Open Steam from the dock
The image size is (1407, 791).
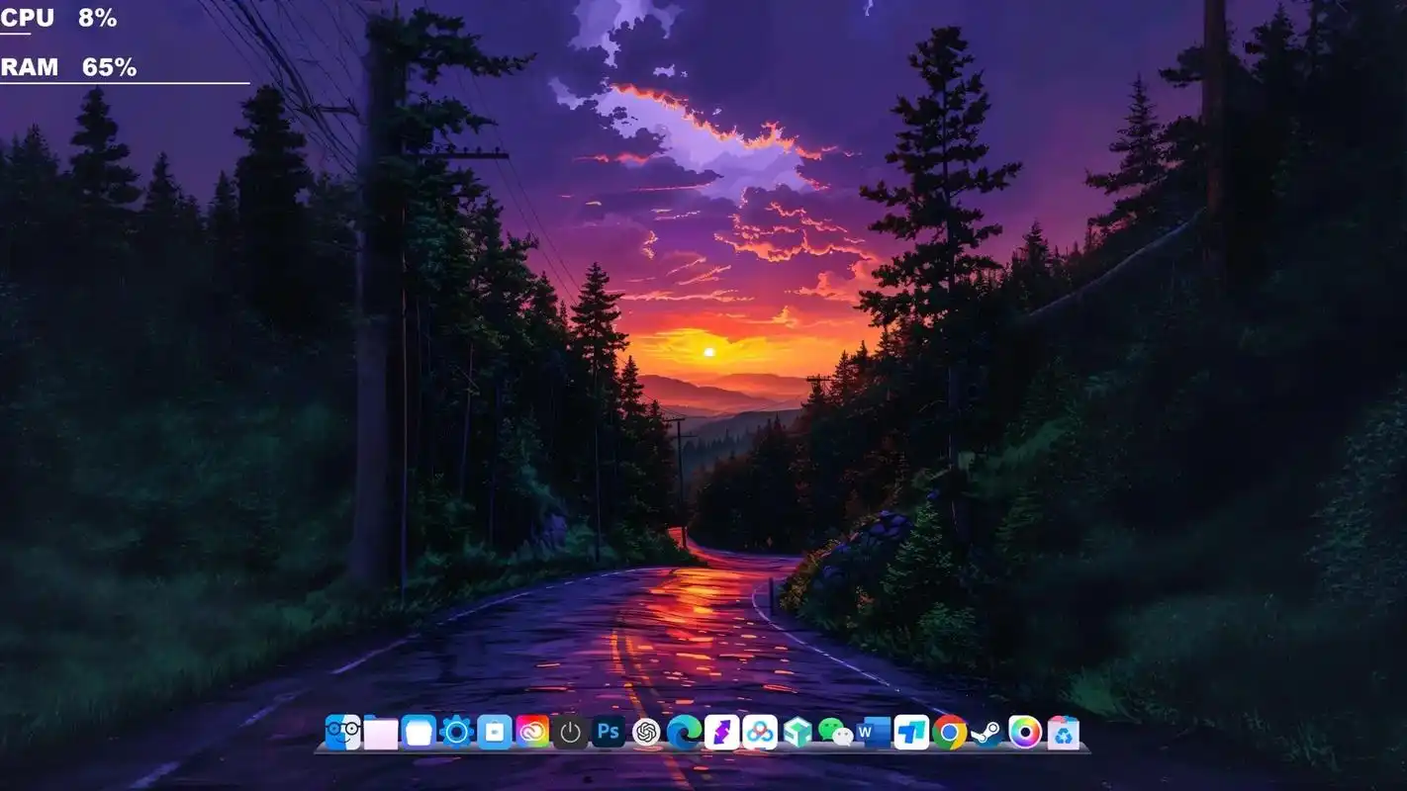[986, 732]
